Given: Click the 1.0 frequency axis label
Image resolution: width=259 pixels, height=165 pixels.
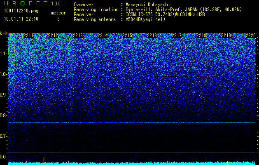Looking at the screenshot, I should click(x=3, y=74).
